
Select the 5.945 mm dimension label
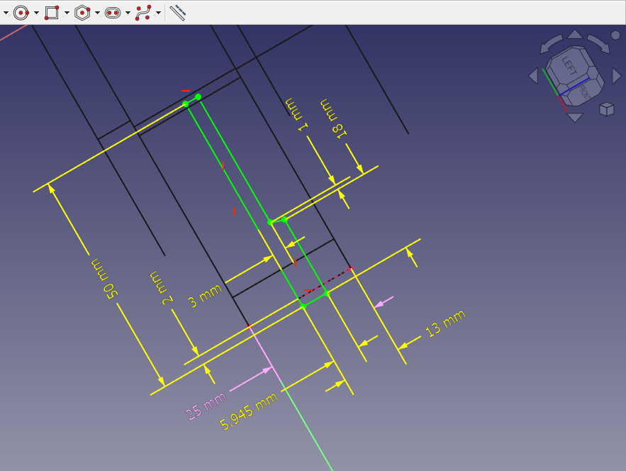pyautogui.click(x=248, y=411)
